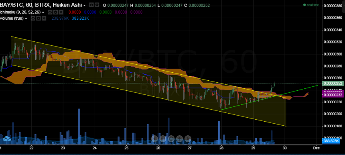Click the green Ichimoku 0.0000 value
The image size is (345, 155).
(106, 12)
